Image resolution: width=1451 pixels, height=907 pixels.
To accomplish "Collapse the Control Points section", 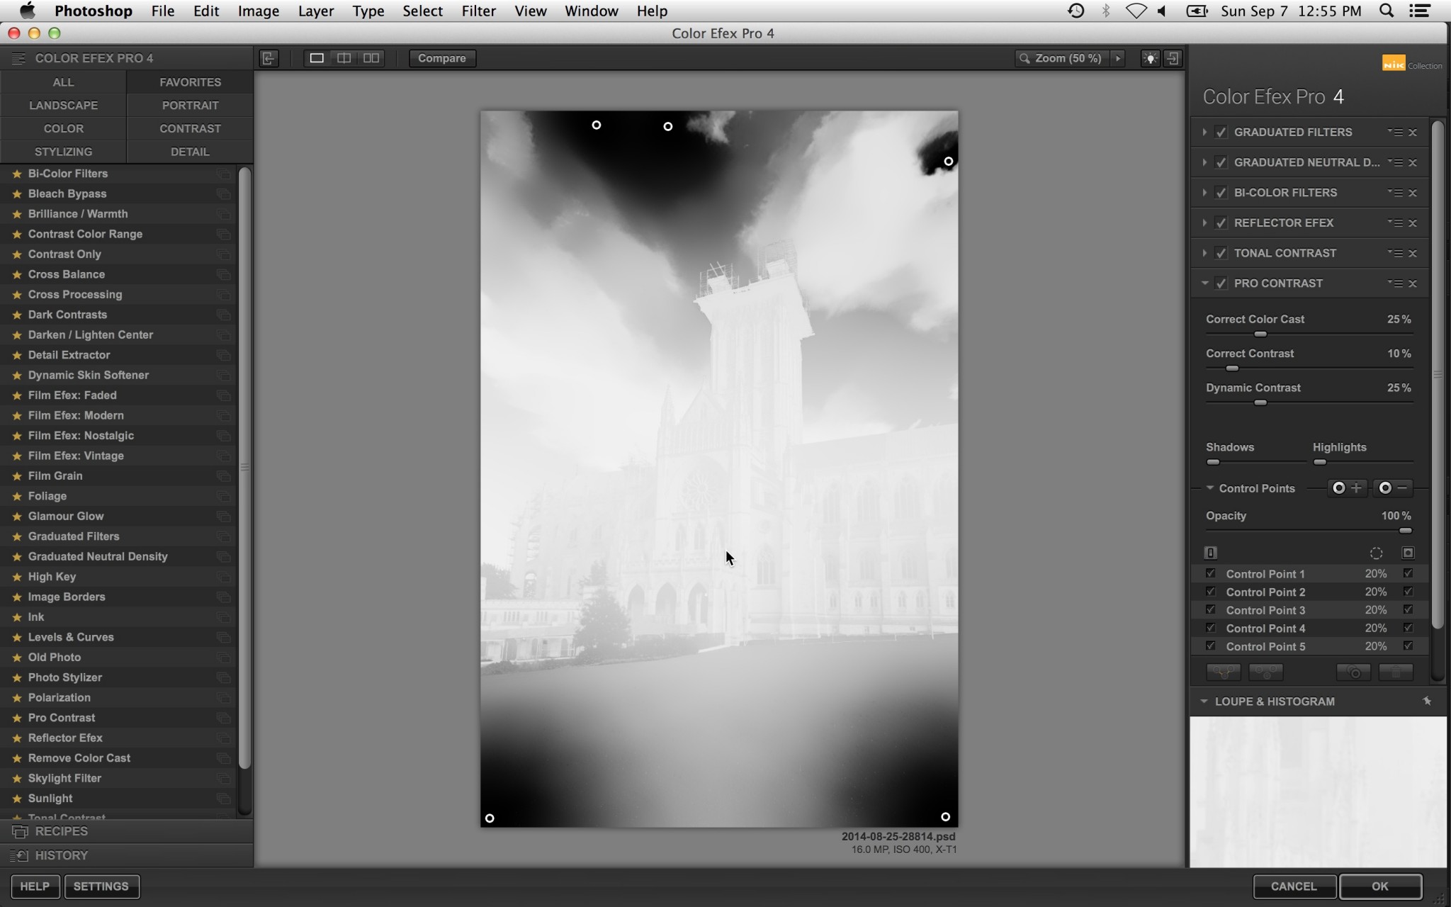I will tap(1210, 488).
